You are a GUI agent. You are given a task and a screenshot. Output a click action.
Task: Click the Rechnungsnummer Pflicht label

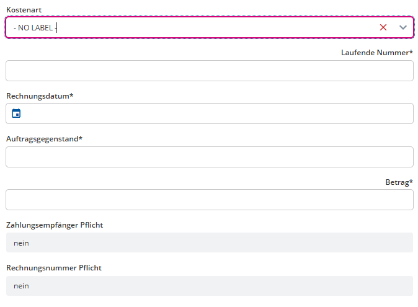coord(54,267)
